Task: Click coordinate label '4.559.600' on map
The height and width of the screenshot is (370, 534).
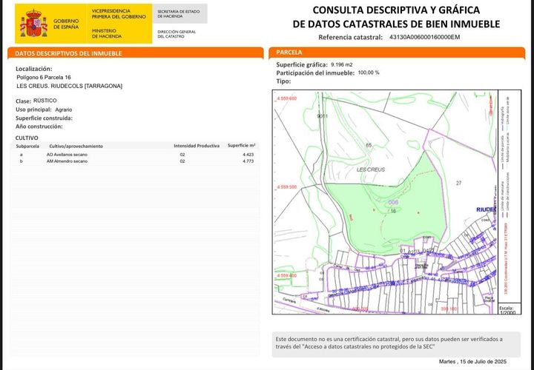Action: (x=287, y=98)
